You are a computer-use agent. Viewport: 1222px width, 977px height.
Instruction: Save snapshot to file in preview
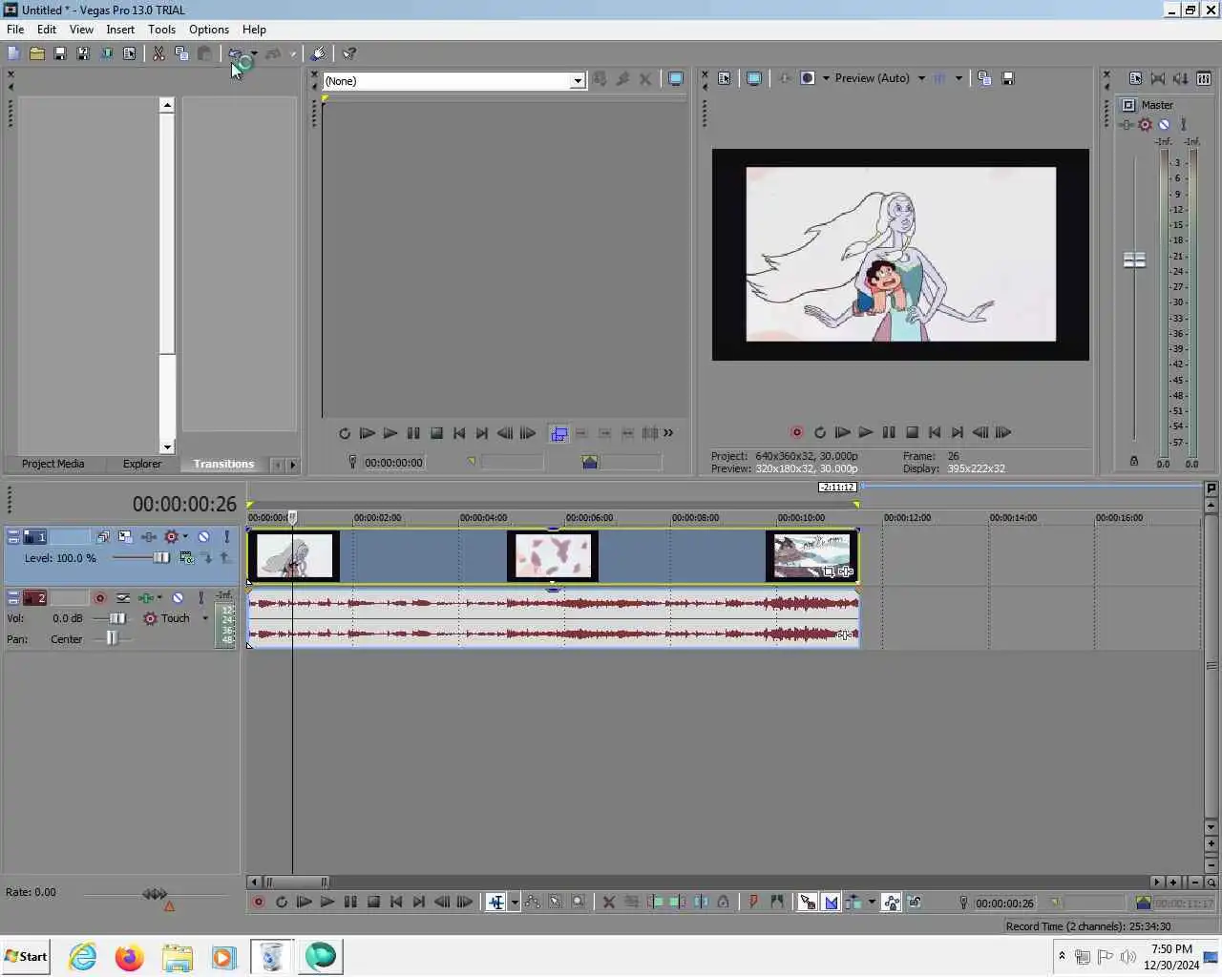[1007, 78]
